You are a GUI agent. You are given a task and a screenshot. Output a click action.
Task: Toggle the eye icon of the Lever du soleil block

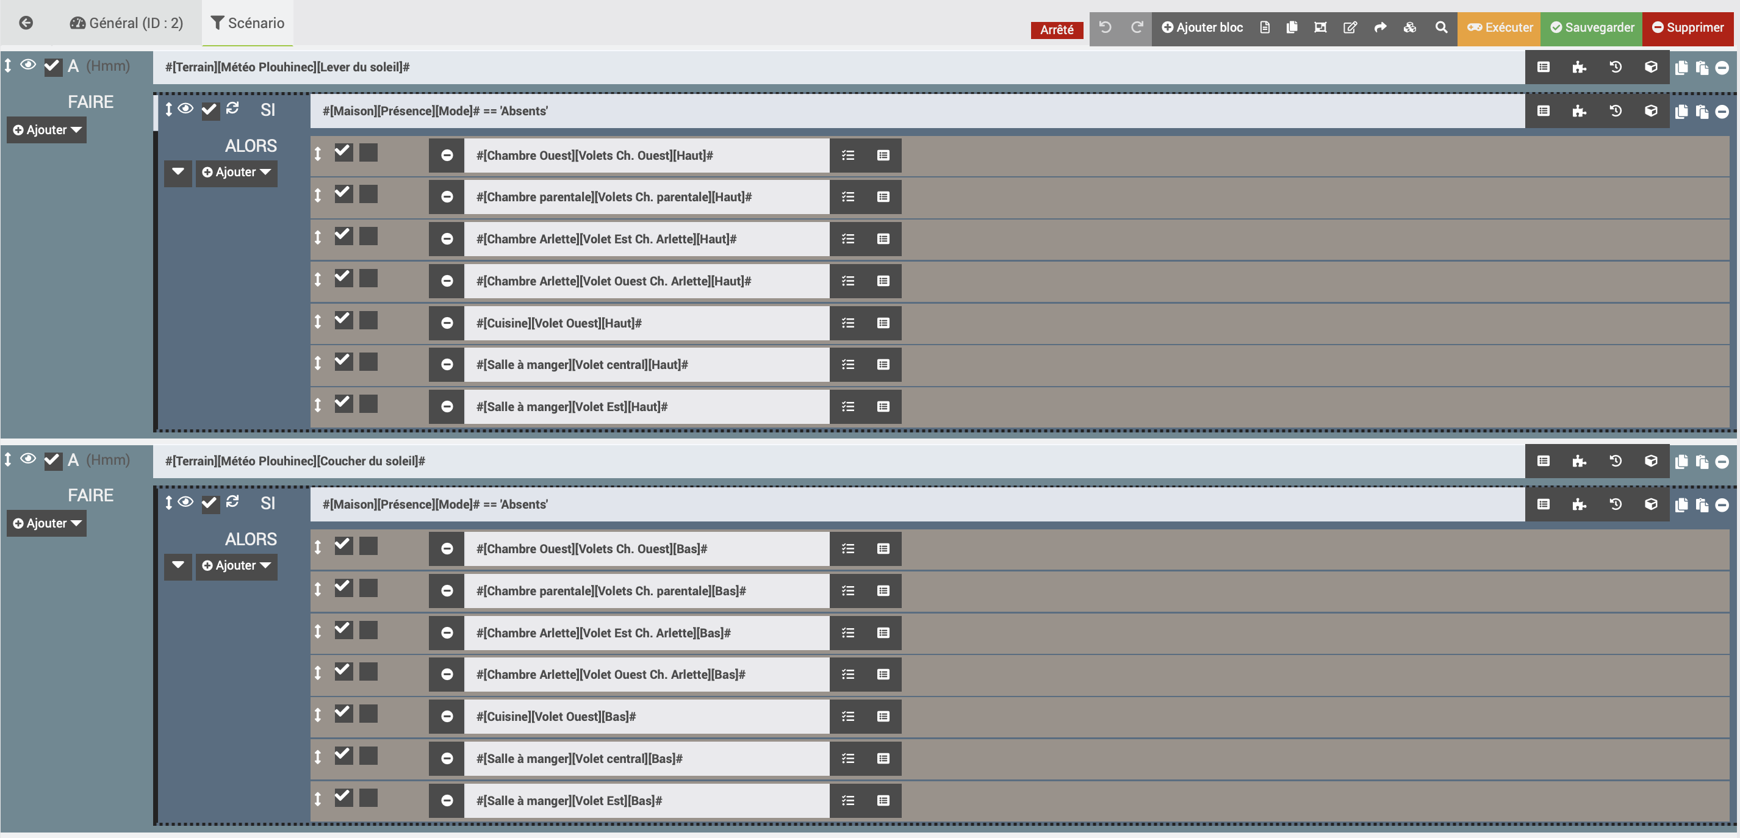point(27,65)
